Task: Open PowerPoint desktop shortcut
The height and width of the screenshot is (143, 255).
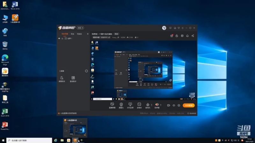Action: [5, 126]
